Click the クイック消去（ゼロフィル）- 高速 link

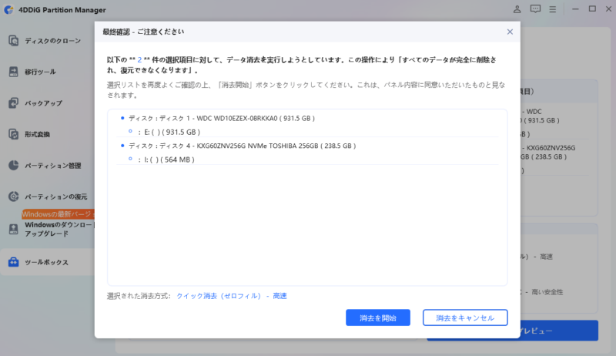point(231,295)
